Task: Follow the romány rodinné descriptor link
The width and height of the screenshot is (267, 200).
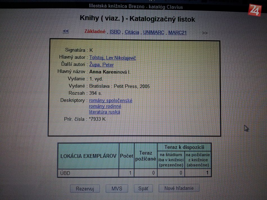Action: (105, 106)
